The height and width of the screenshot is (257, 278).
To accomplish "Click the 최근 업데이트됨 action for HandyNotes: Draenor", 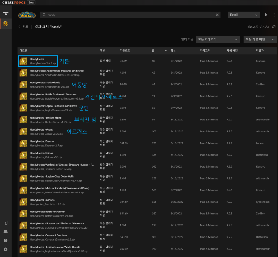I will point(106,143).
